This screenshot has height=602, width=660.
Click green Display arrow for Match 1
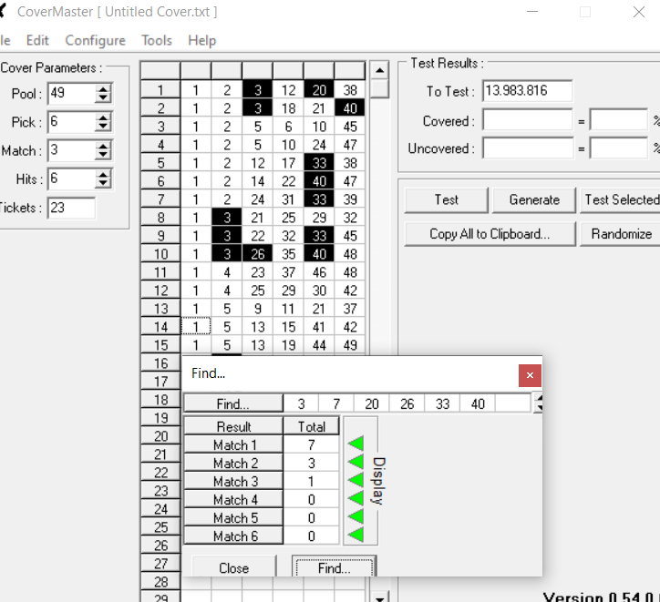(x=356, y=444)
